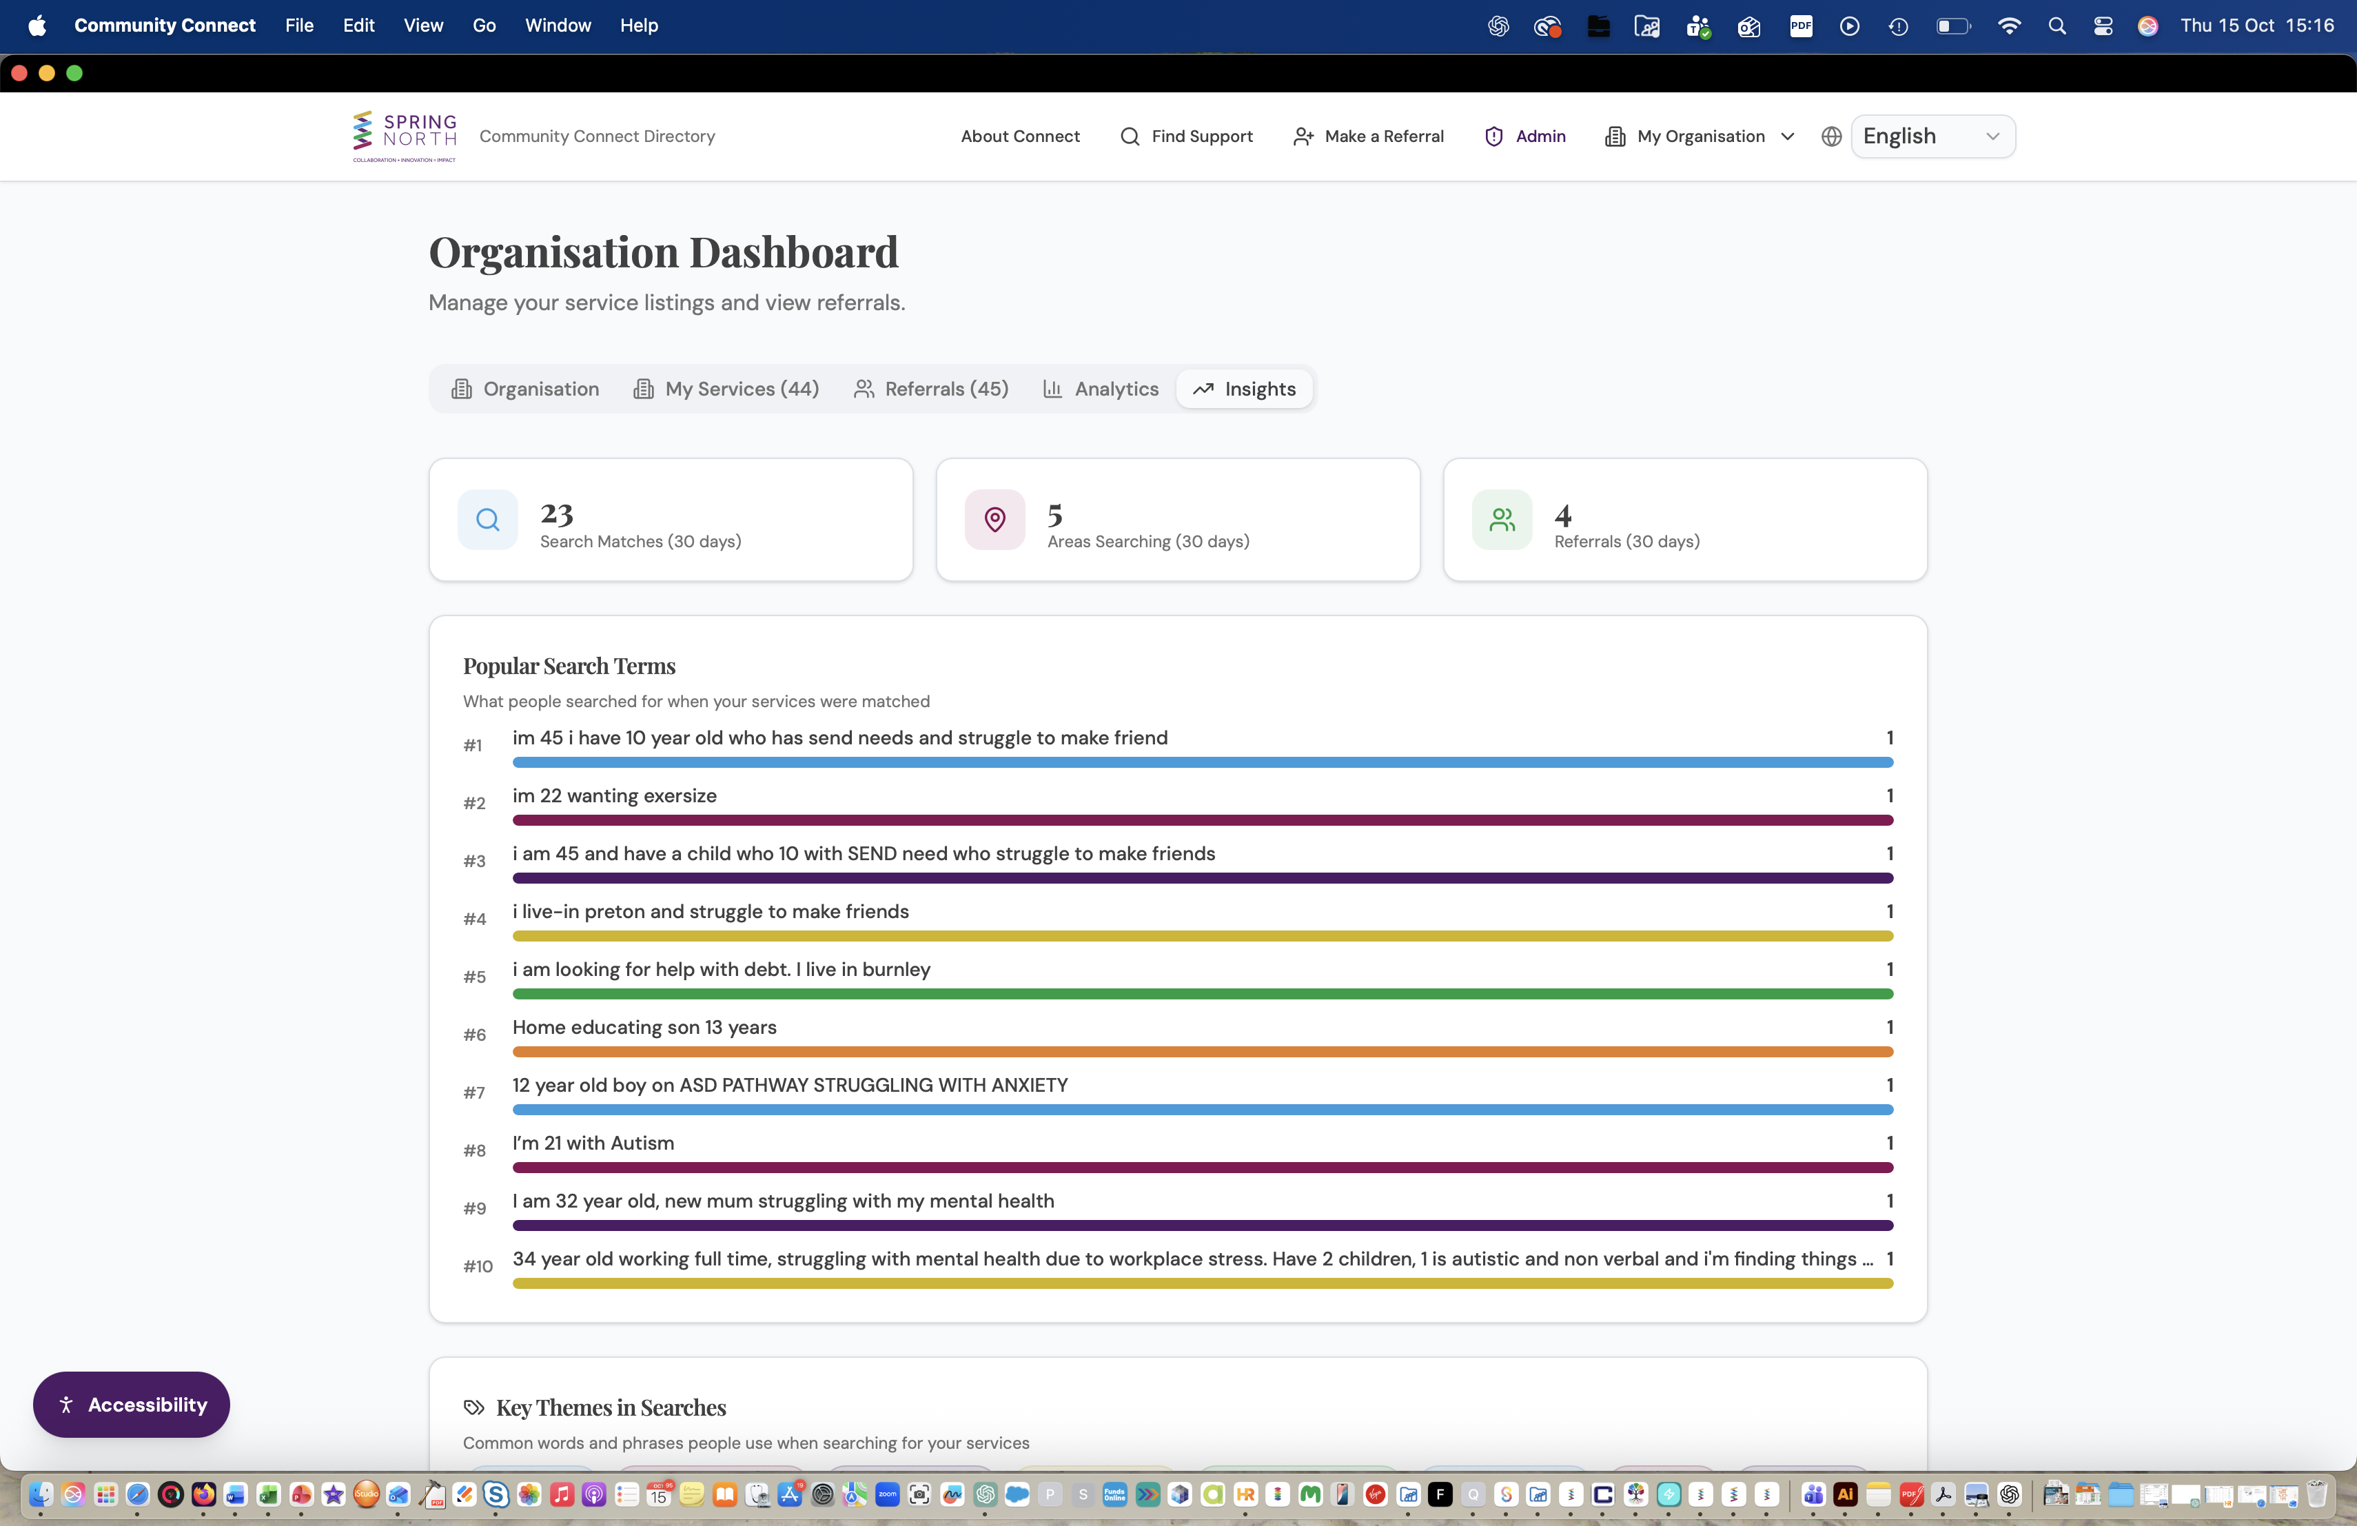Open the Referrals (45) tab
Screen dimensions: 2357x1526
coord(932,389)
